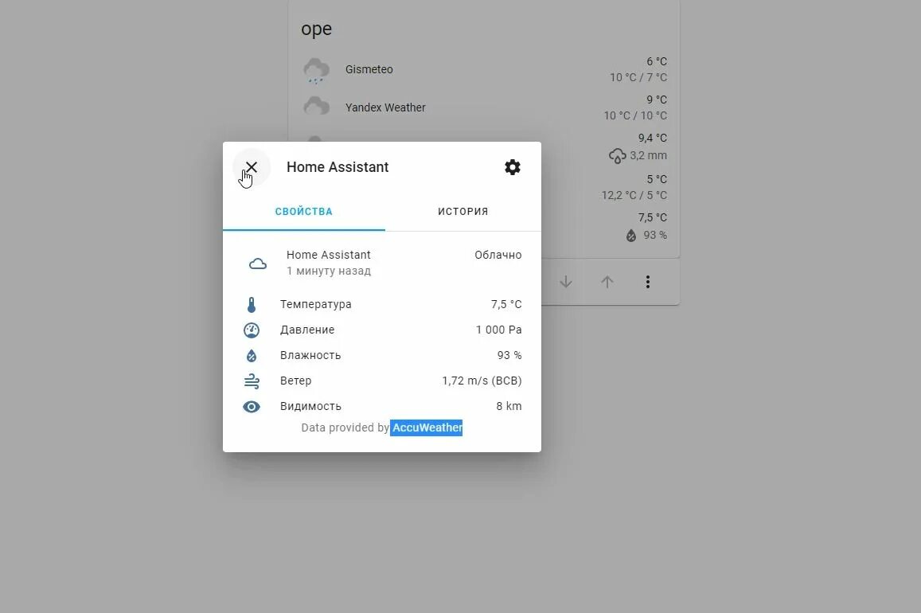The image size is (921, 613).
Task: Click the 'Облачно' state text
Action: (x=498, y=255)
